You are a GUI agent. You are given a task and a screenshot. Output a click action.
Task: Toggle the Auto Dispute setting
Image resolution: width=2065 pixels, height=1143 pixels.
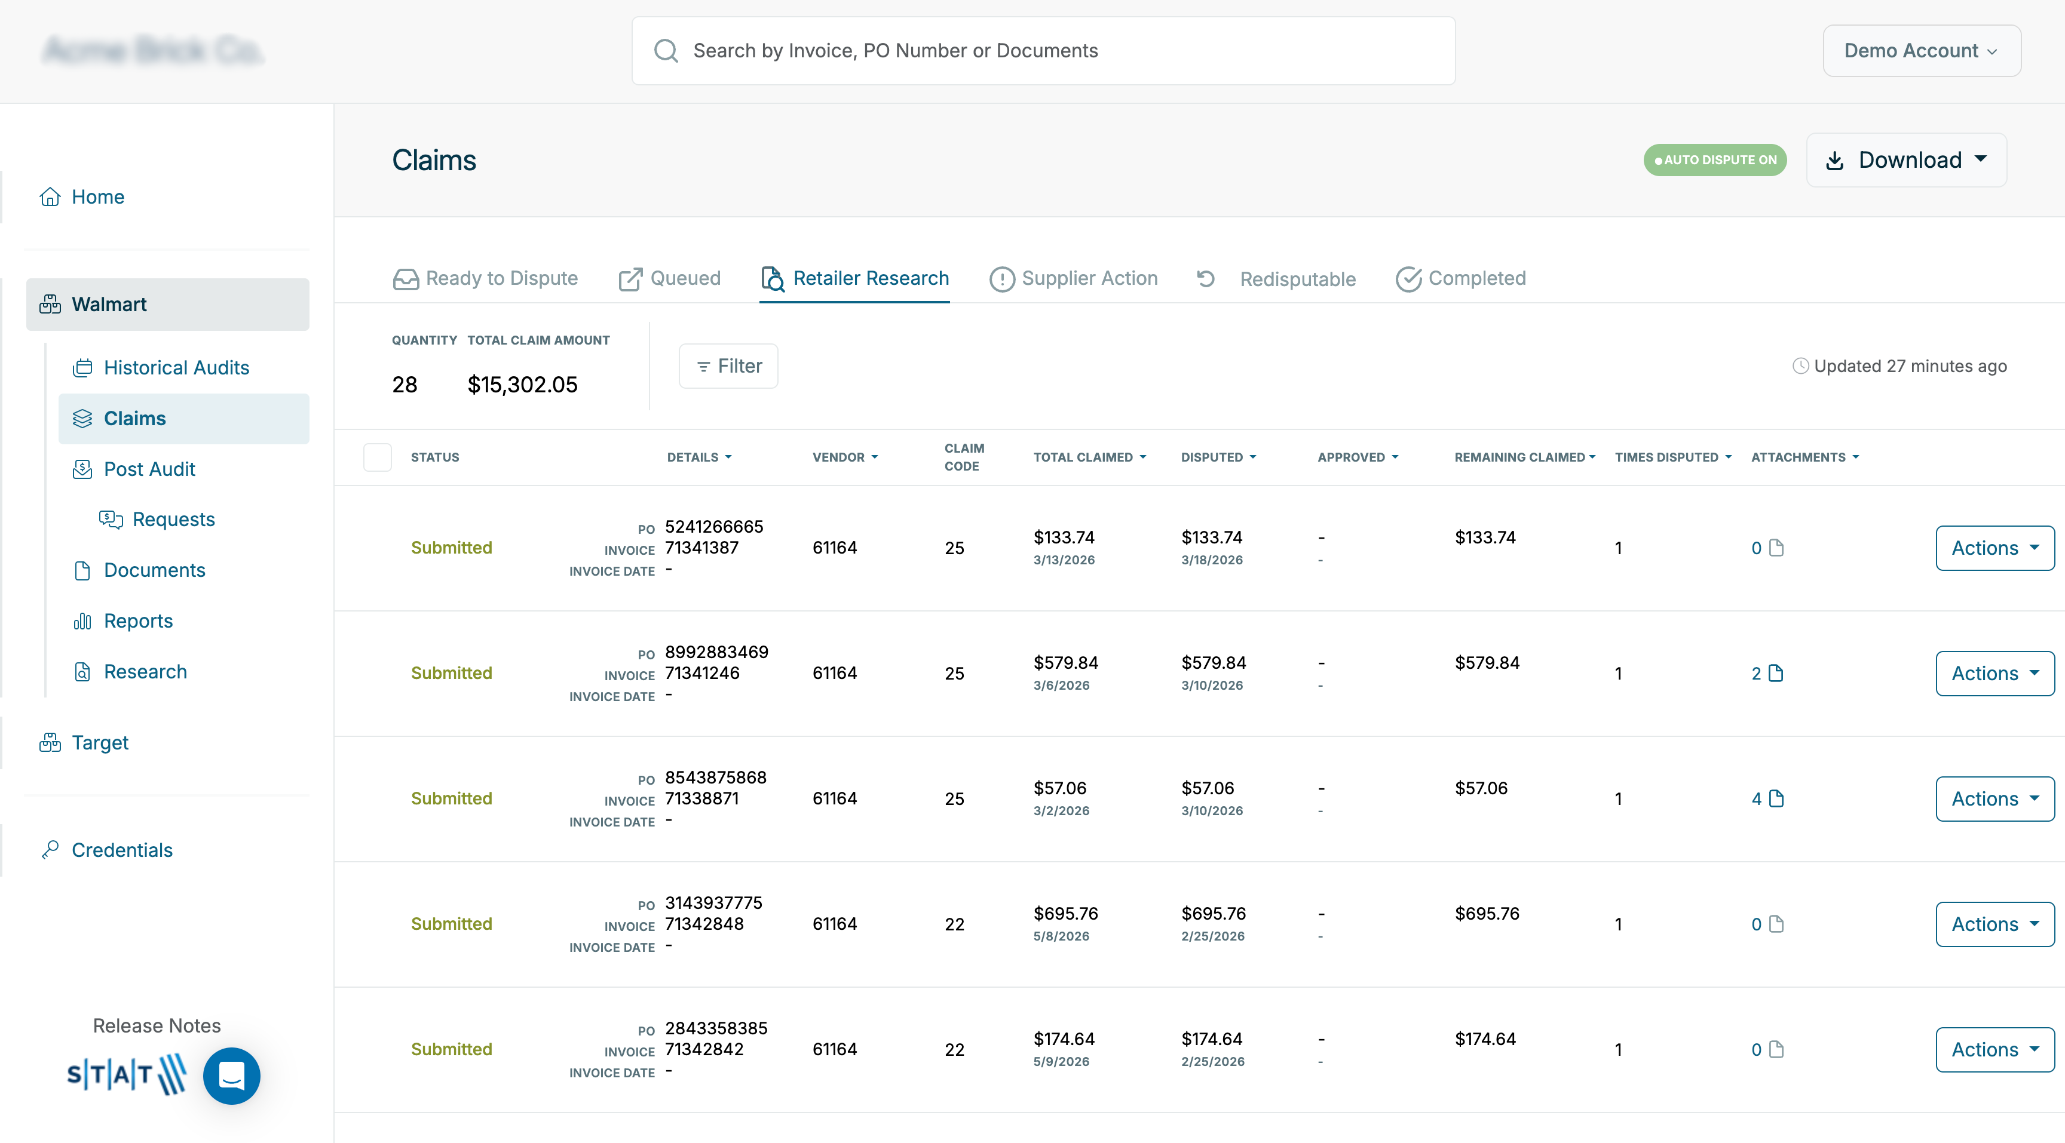point(1715,159)
